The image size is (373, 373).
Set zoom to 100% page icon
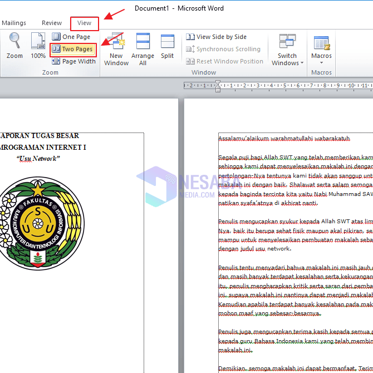(x=38, y=46)
